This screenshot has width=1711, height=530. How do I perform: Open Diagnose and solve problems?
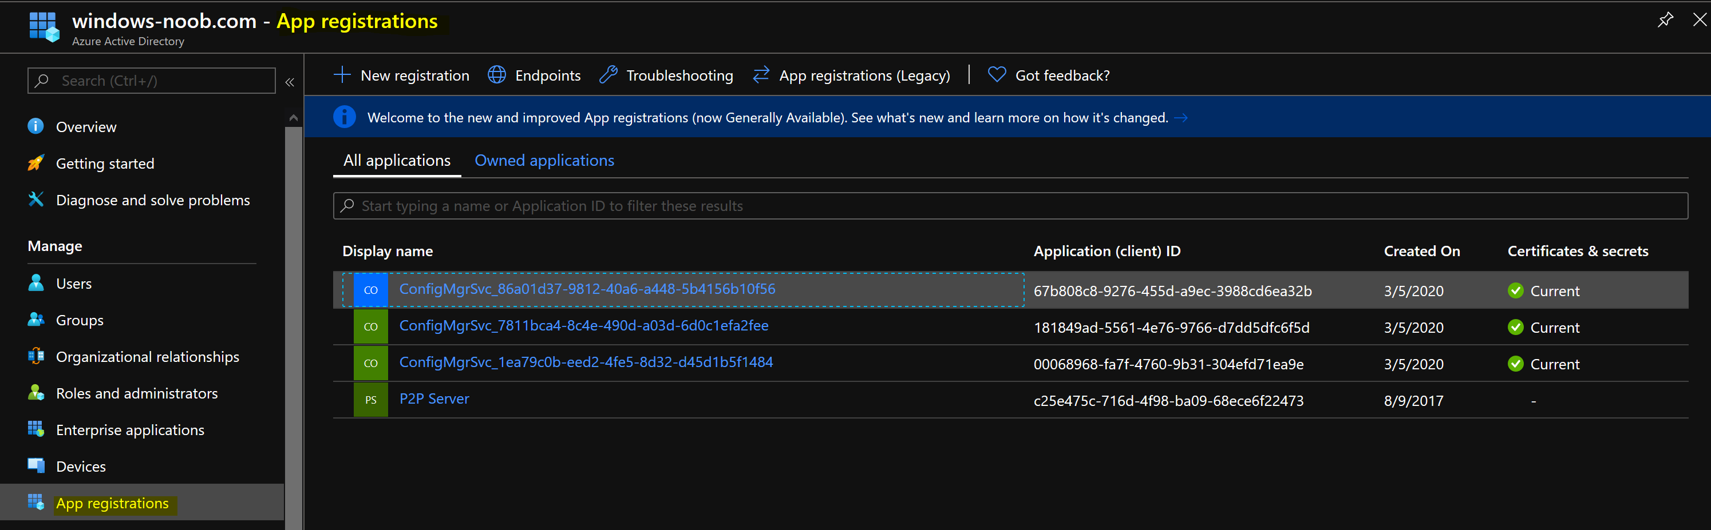click(153, 200)
